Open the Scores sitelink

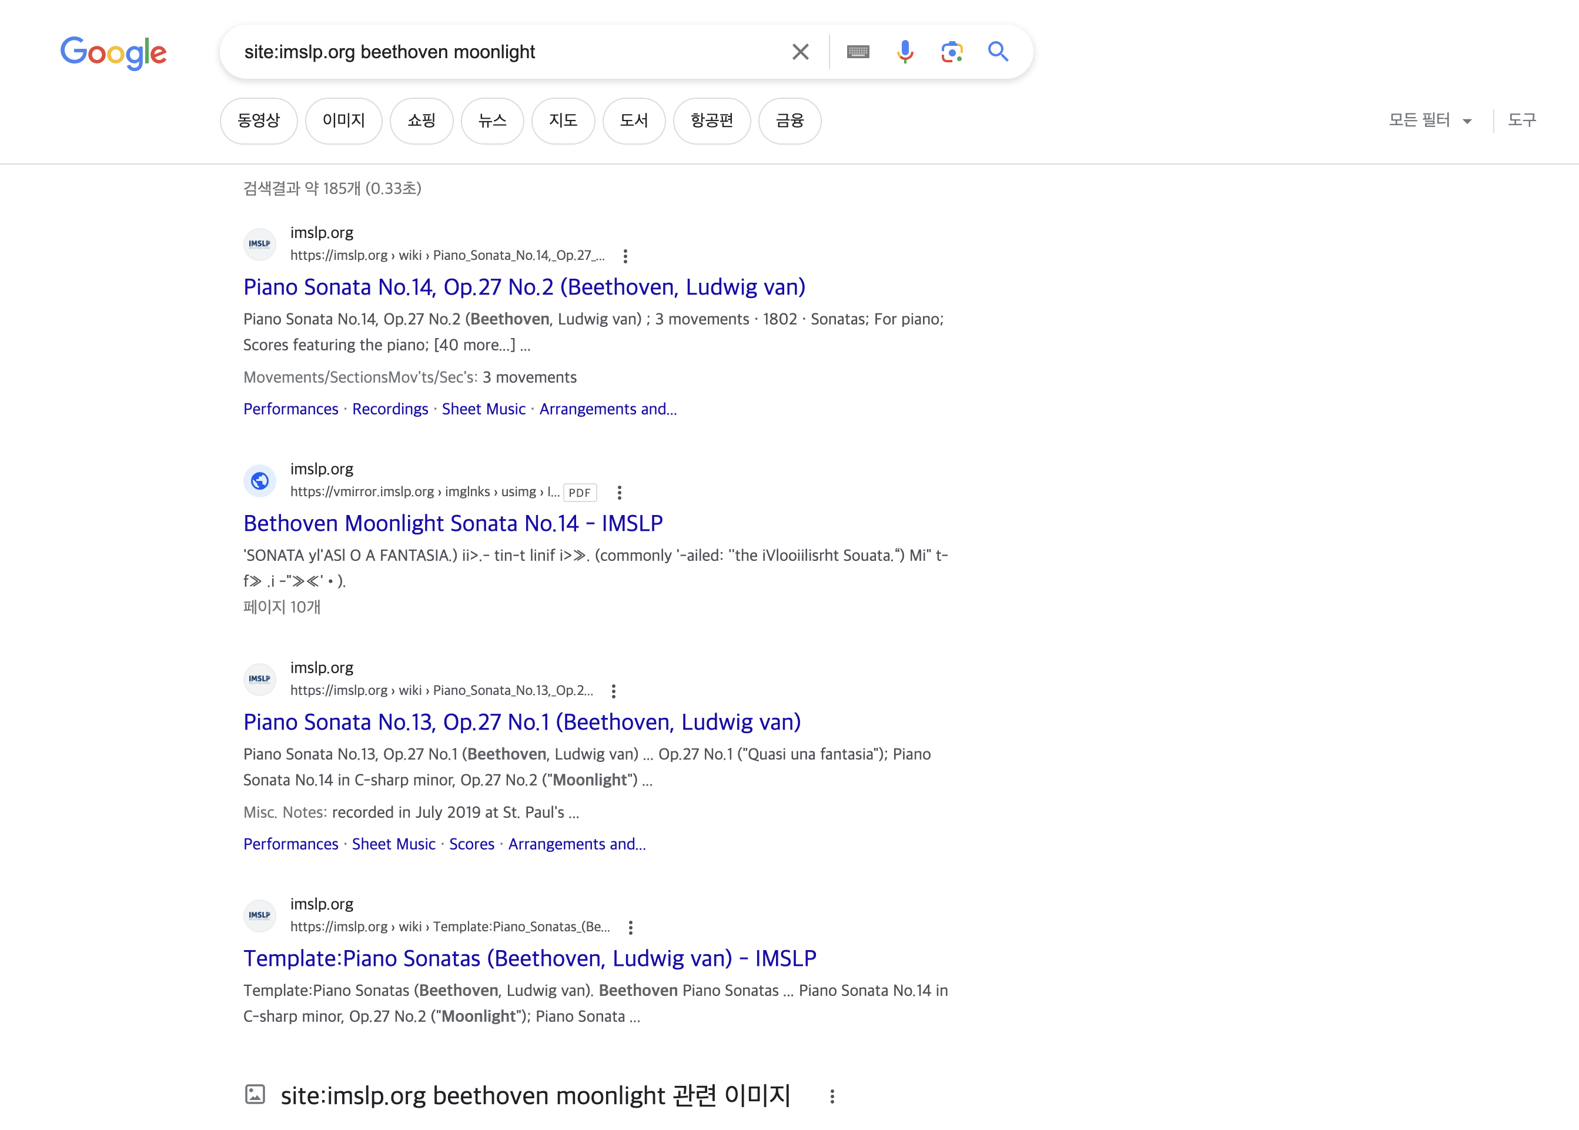click(471, 844)
